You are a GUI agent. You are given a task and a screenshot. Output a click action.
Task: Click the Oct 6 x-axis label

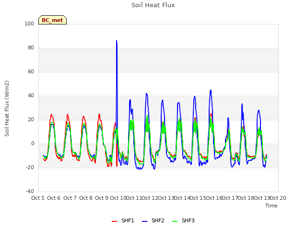[54, 198]
